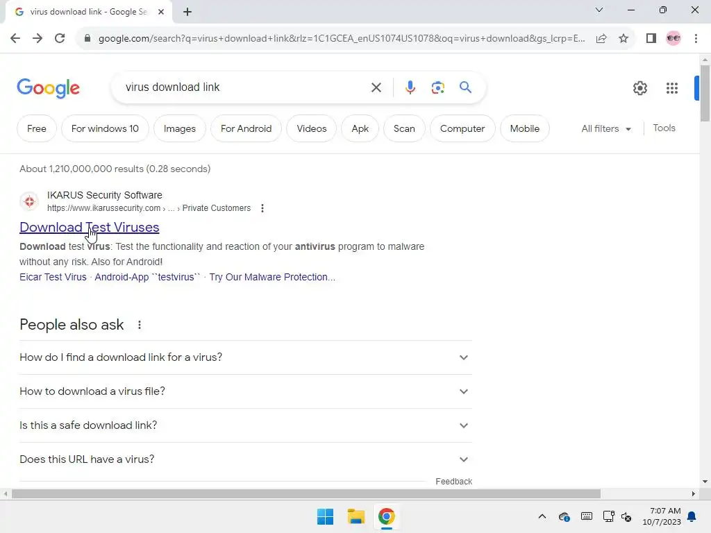Open search Tools
Image resolution: width=711 pixels, height=533 pixels.
click(x=664, y=128)
